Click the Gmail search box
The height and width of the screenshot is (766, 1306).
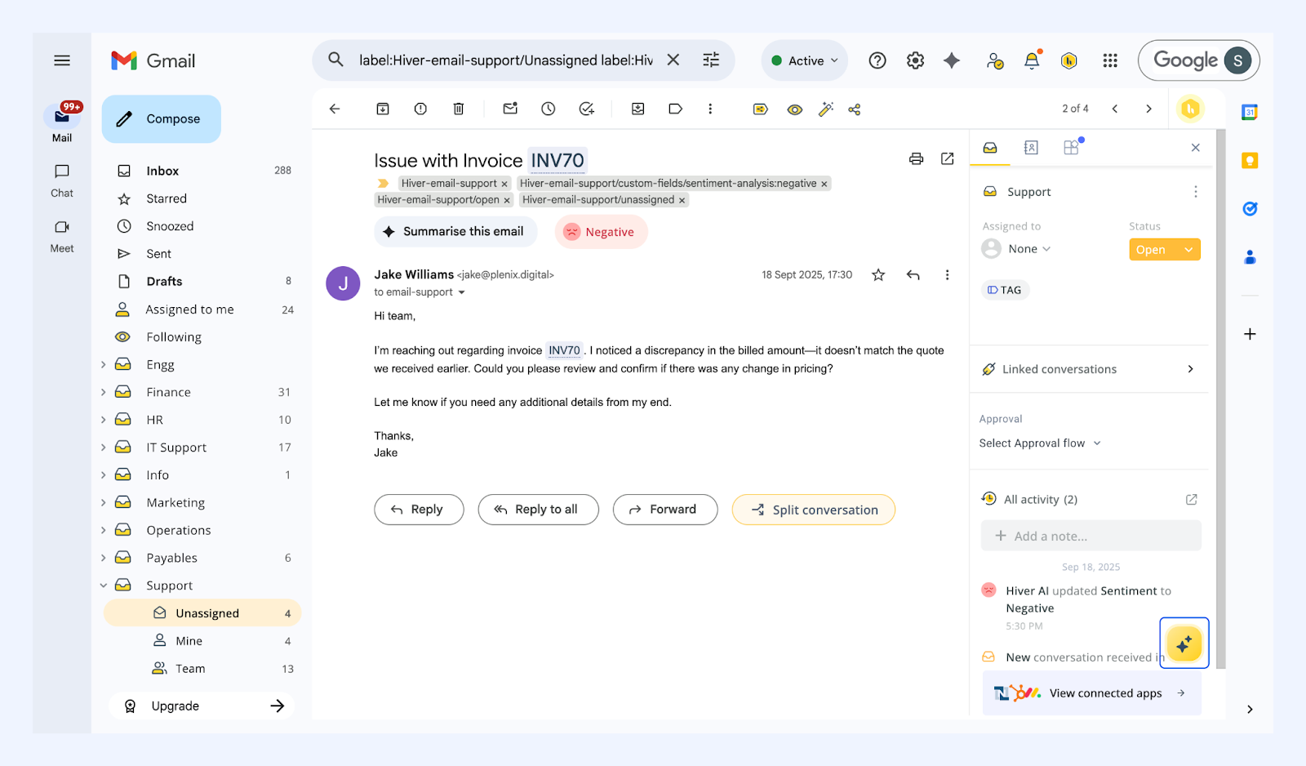[506, 60]
